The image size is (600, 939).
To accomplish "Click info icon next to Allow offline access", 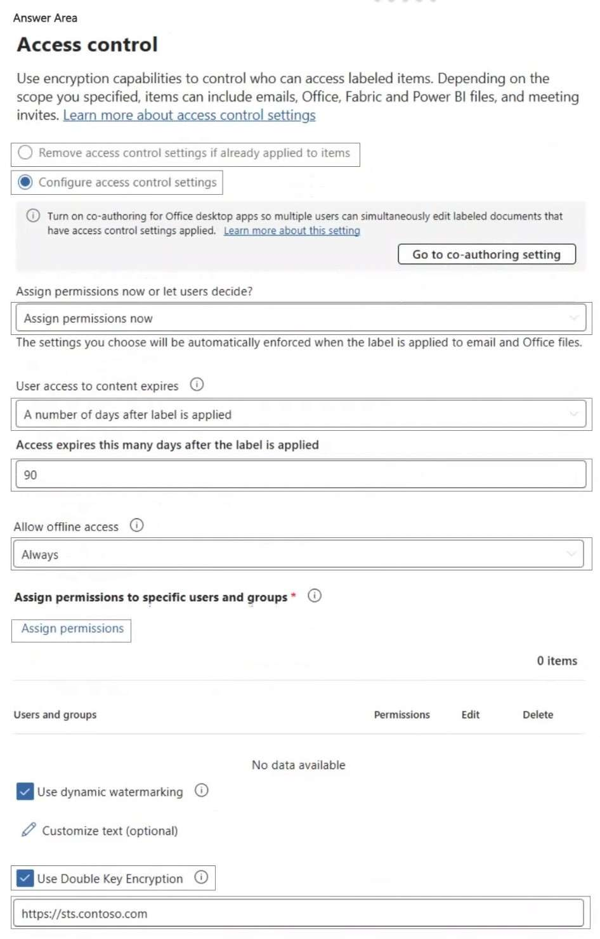I will point(136,525).
